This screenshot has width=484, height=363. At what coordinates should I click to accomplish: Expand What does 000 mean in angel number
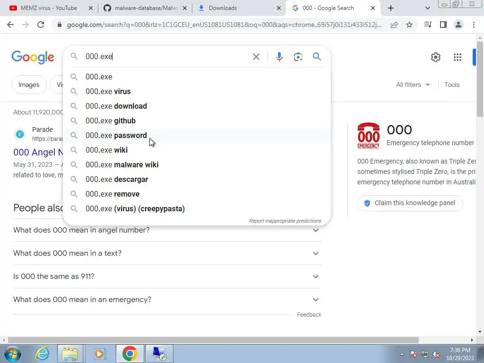click(x=167, y=230)
